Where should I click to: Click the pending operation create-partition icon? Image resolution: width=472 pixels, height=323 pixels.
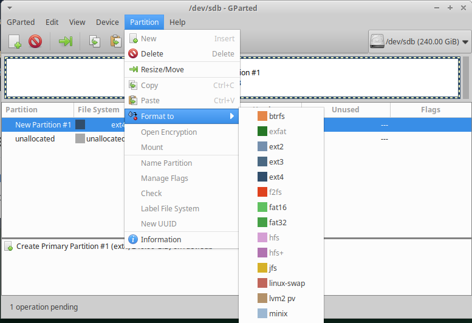point(9,246)
